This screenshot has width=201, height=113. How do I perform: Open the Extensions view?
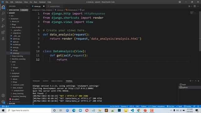coord(3,32)
